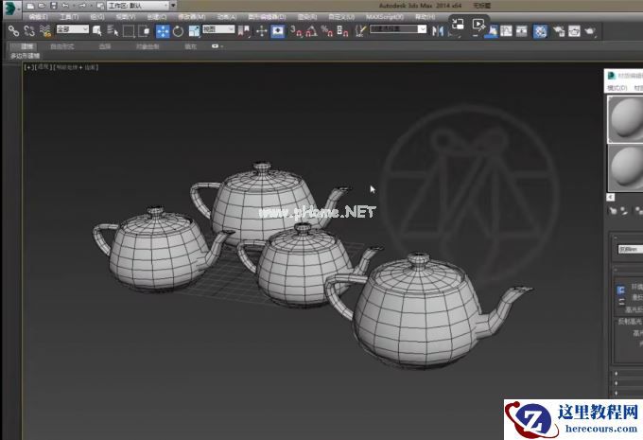Activate the Select and Move tool
Image resolution: width=643 pixels, height=440 pixels.
tap(163, 31)
